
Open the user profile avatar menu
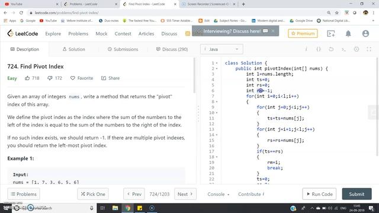click(365, 34)
